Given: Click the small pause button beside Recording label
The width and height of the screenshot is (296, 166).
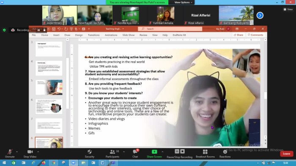Looking at the screenshot, I should click(39, 30).
